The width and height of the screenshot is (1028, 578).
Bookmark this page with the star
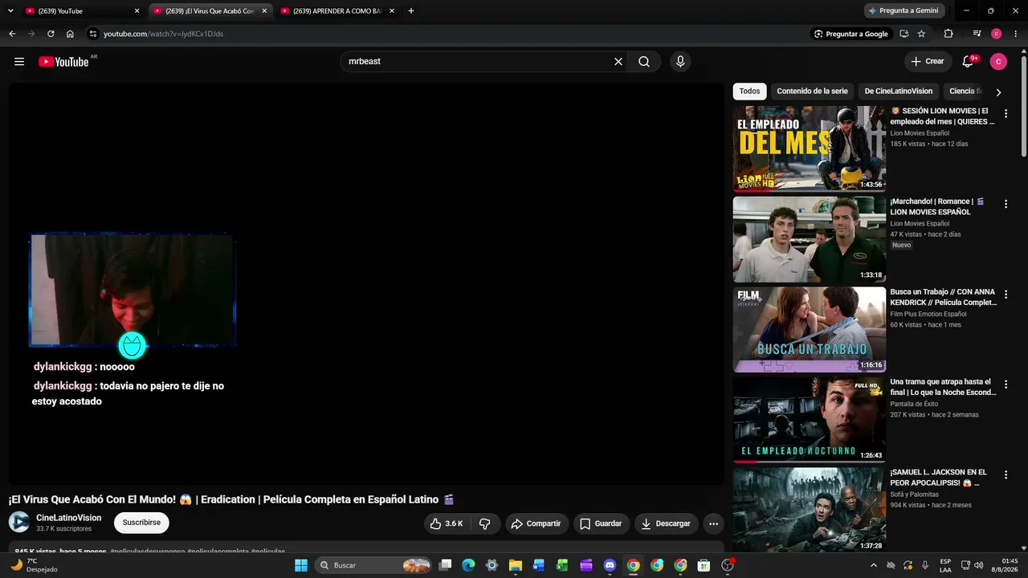(921, 34)
